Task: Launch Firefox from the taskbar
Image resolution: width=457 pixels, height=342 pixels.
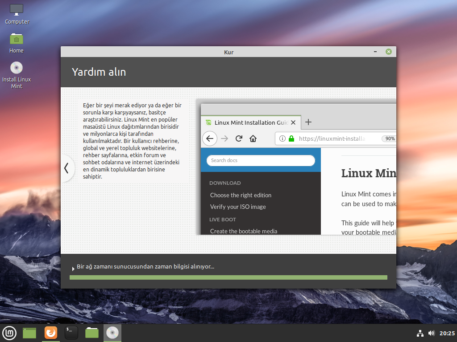Action: (51, 333)
